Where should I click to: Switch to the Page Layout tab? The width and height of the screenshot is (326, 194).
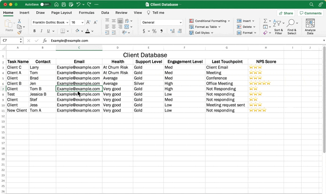point(62,13)
